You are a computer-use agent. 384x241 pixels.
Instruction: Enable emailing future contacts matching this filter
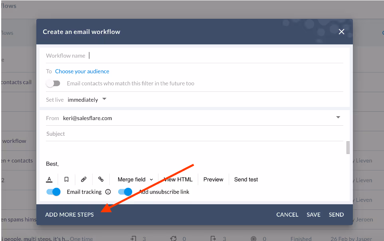(53, 83)
